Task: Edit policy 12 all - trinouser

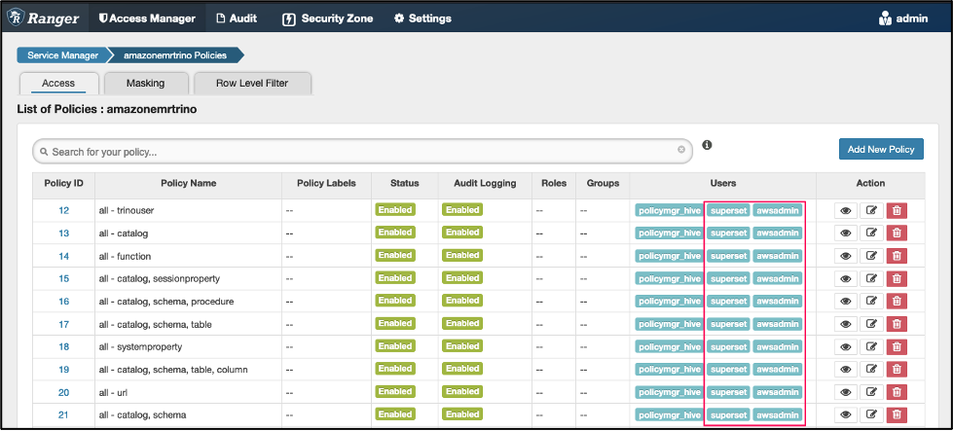Action: pyautogui.click(x=871, y=211)
